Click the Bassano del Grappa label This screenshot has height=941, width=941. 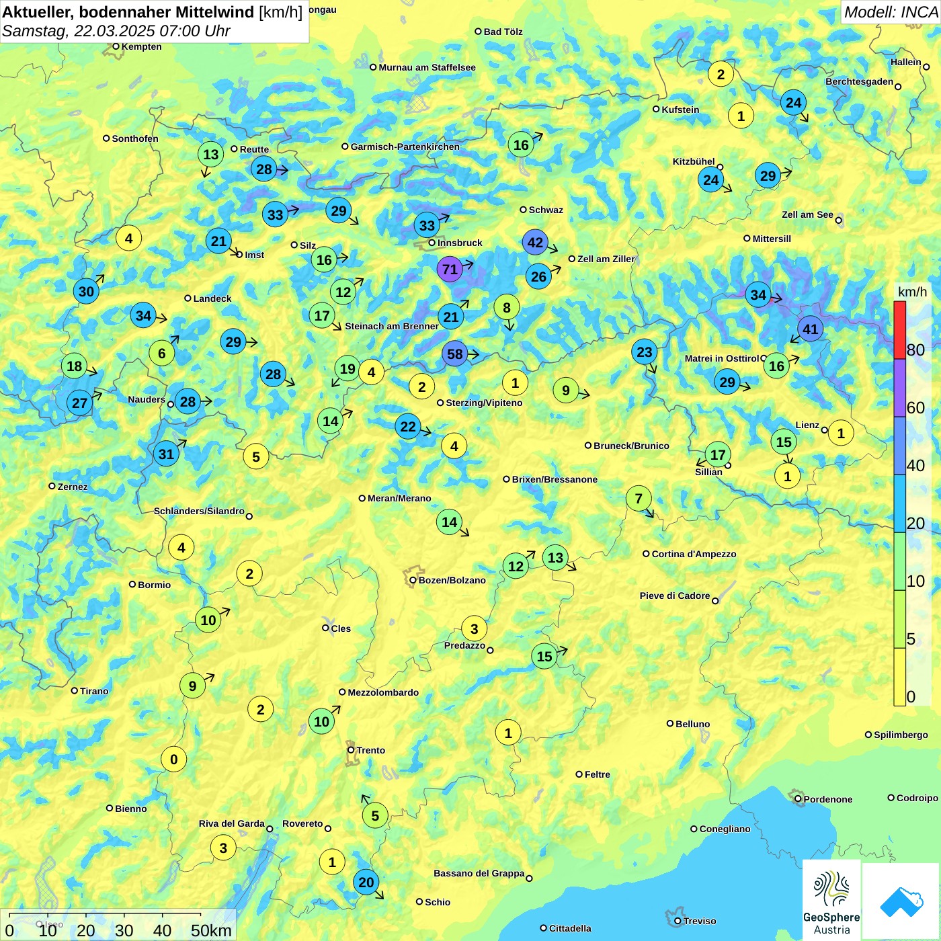(479, 873)
